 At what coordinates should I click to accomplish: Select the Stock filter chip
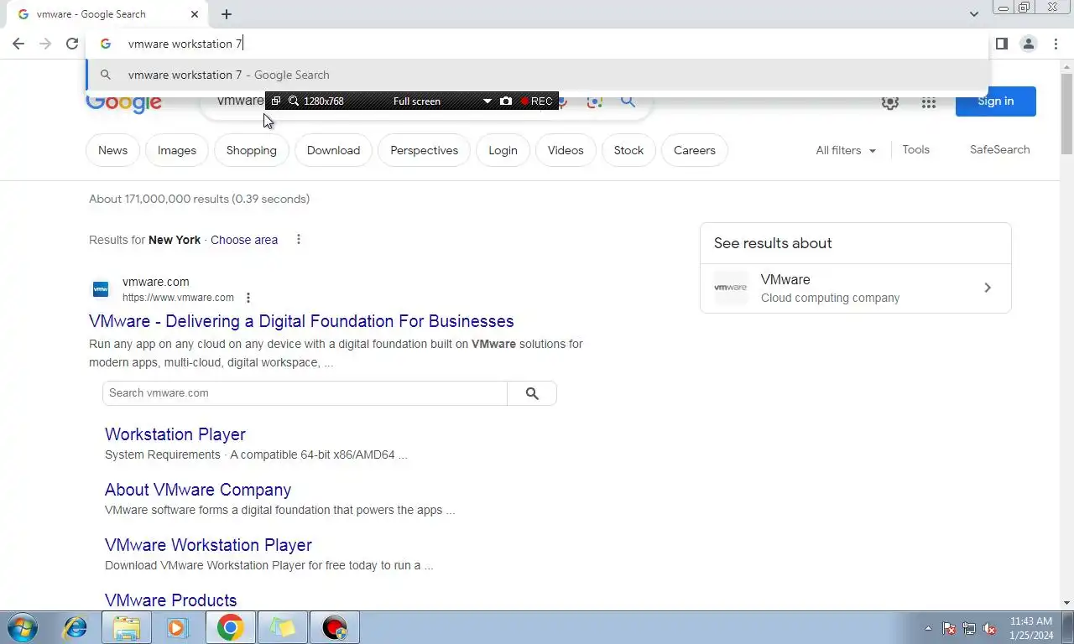tap(628, 150)
